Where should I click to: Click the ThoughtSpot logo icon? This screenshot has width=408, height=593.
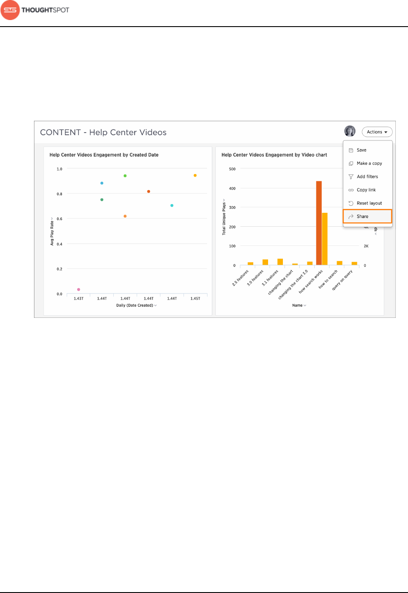10,10
